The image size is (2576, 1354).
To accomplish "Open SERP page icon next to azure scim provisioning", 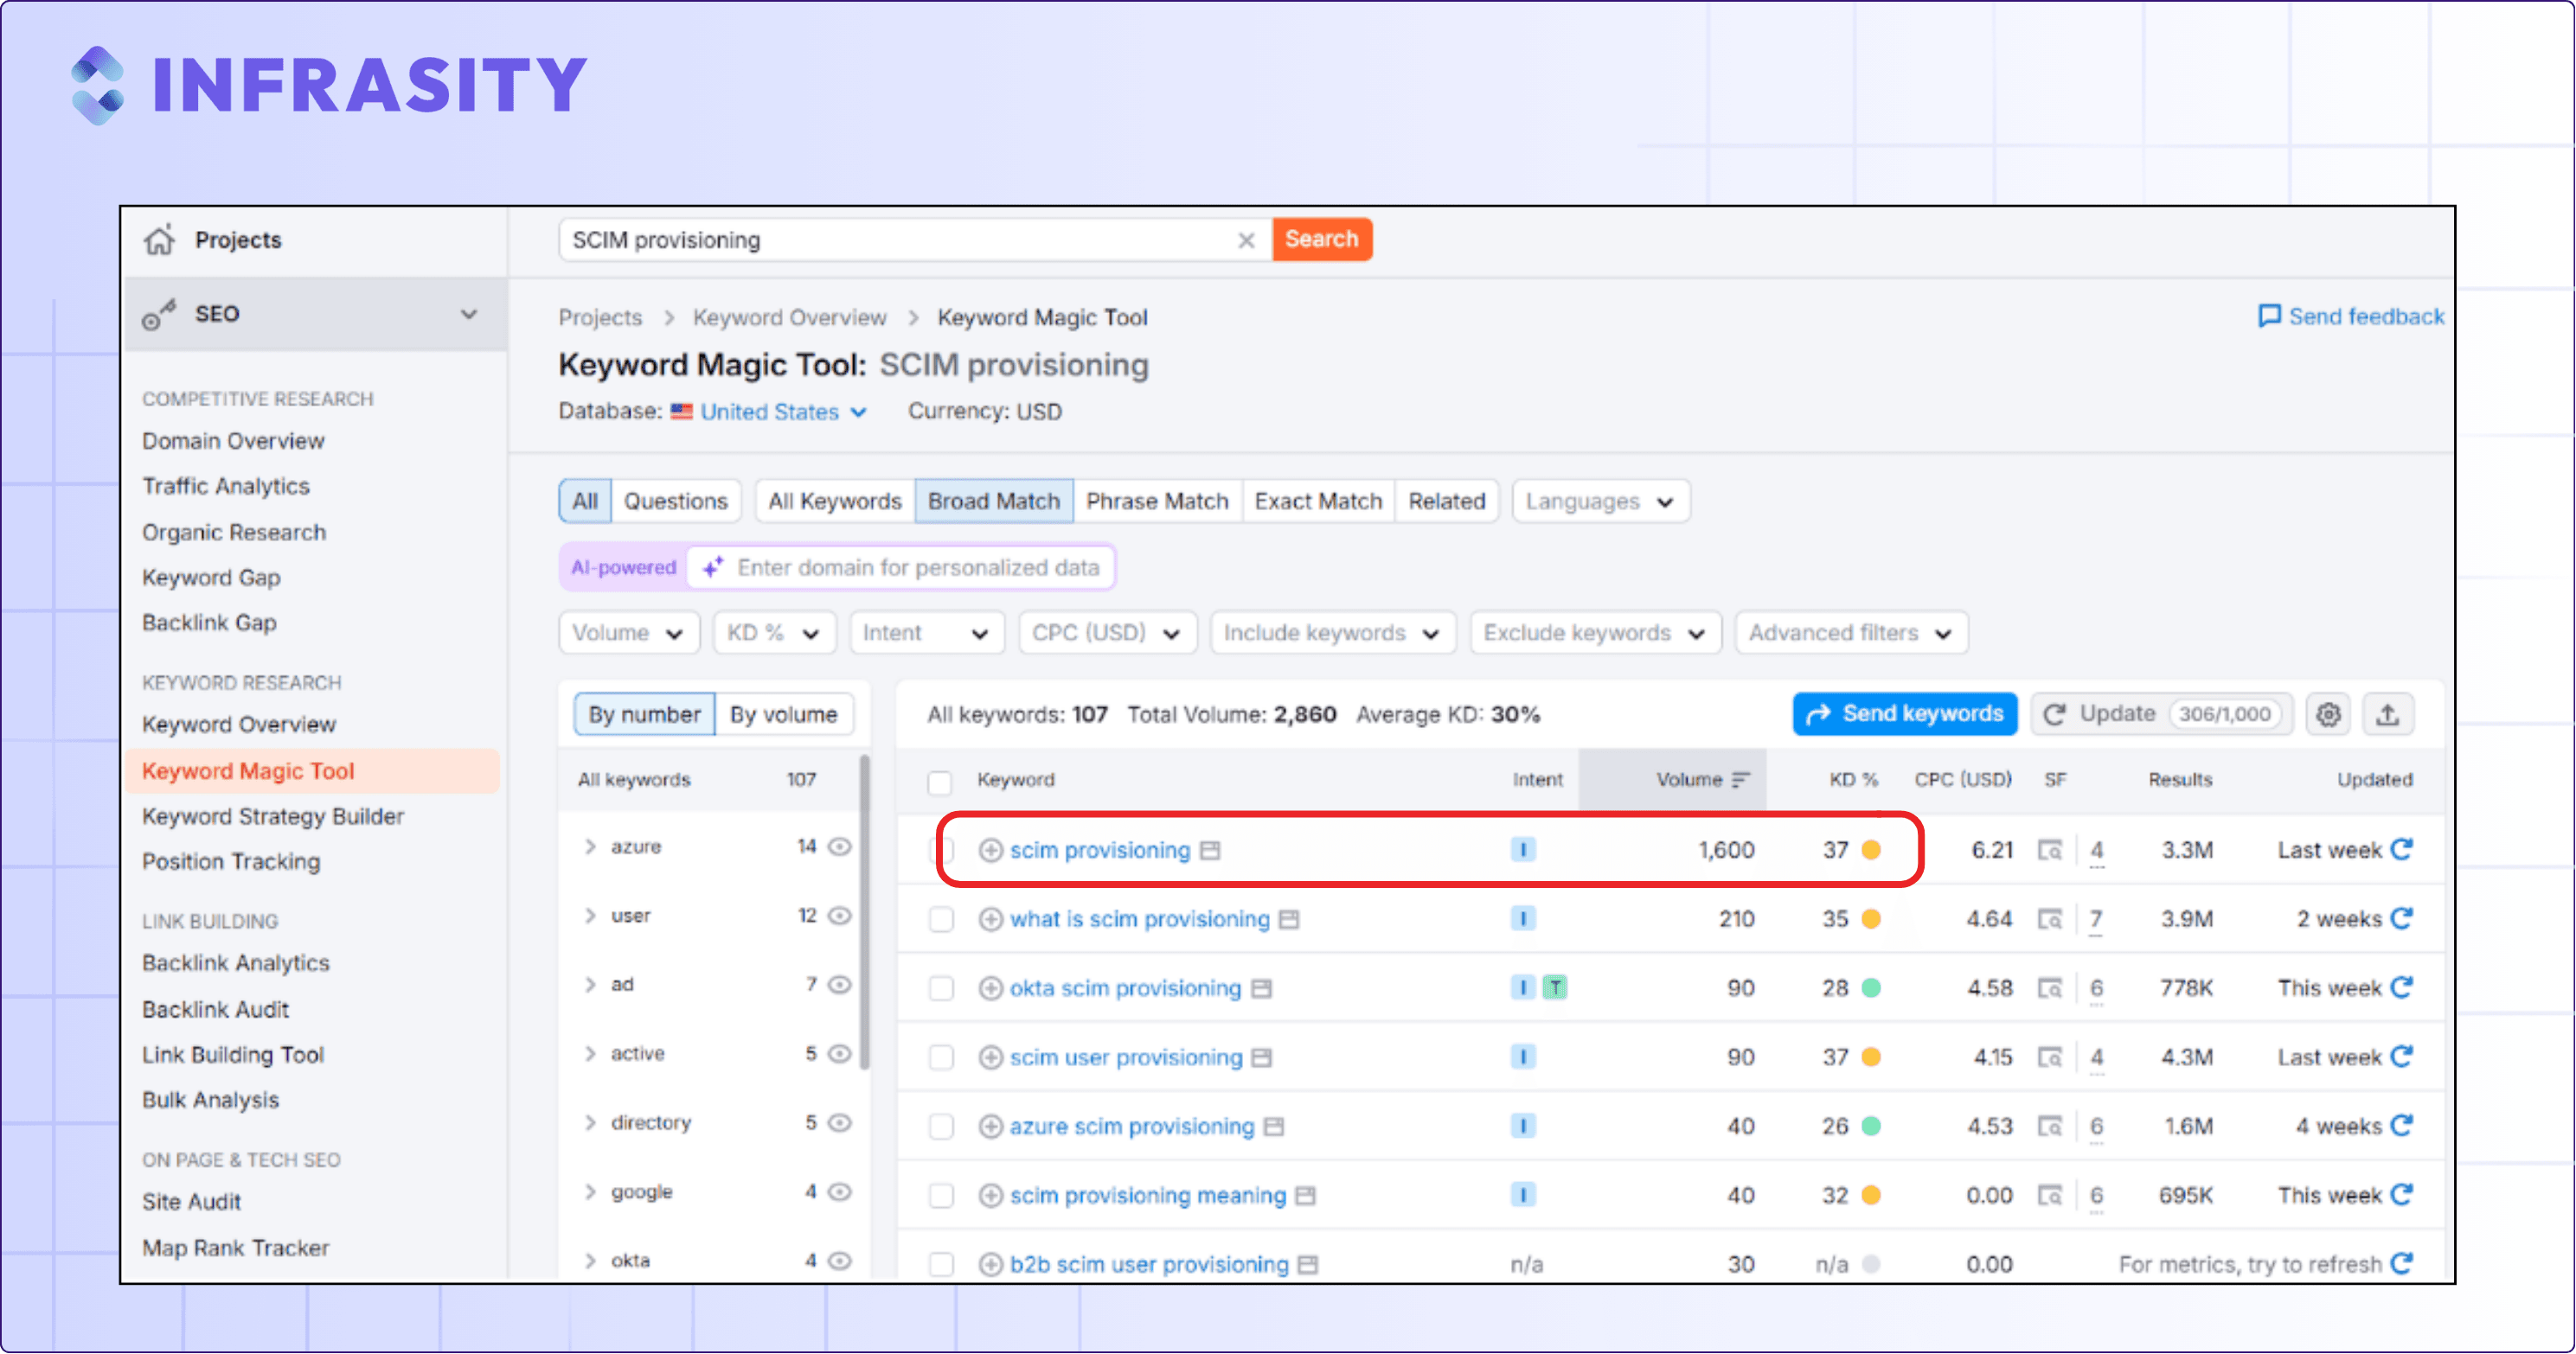I will coord(1273,1126).
